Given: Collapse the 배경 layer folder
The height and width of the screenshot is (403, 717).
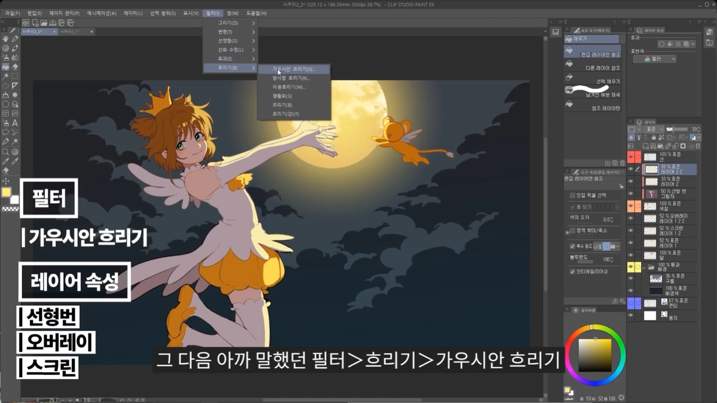Looking at the screenshot, I should click(x=644, y=267).
